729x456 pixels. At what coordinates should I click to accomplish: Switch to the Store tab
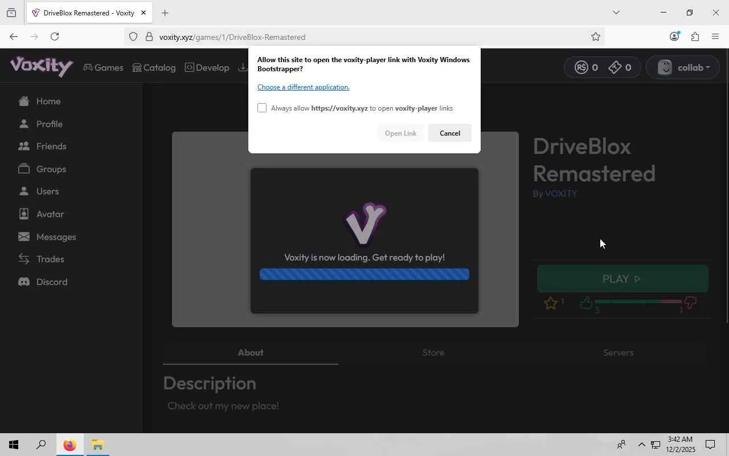click(433, 352)
